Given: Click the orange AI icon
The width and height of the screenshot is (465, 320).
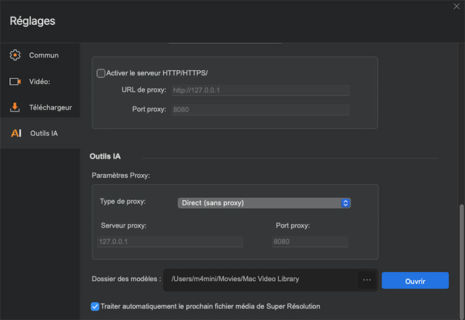Looking at the screenshot, I should 16,133.
